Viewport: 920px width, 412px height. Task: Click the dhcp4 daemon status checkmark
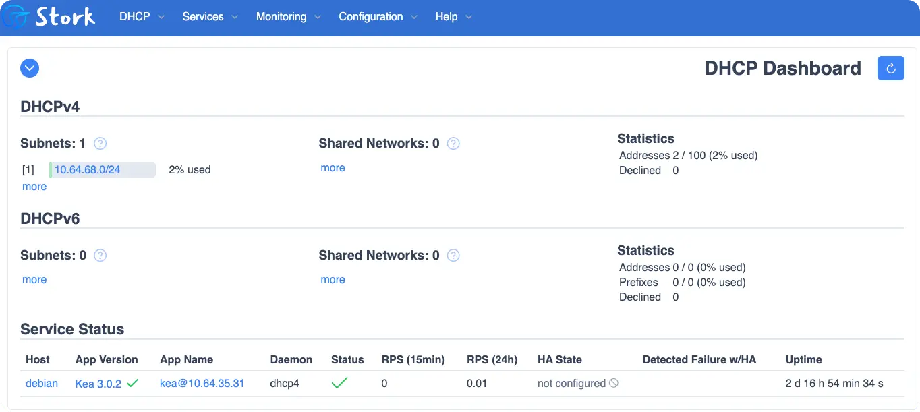tap(340, 383)
